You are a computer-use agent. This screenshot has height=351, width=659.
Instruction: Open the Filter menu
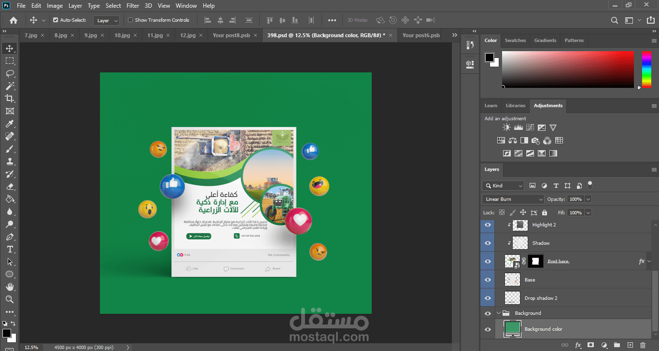point(133,6)
